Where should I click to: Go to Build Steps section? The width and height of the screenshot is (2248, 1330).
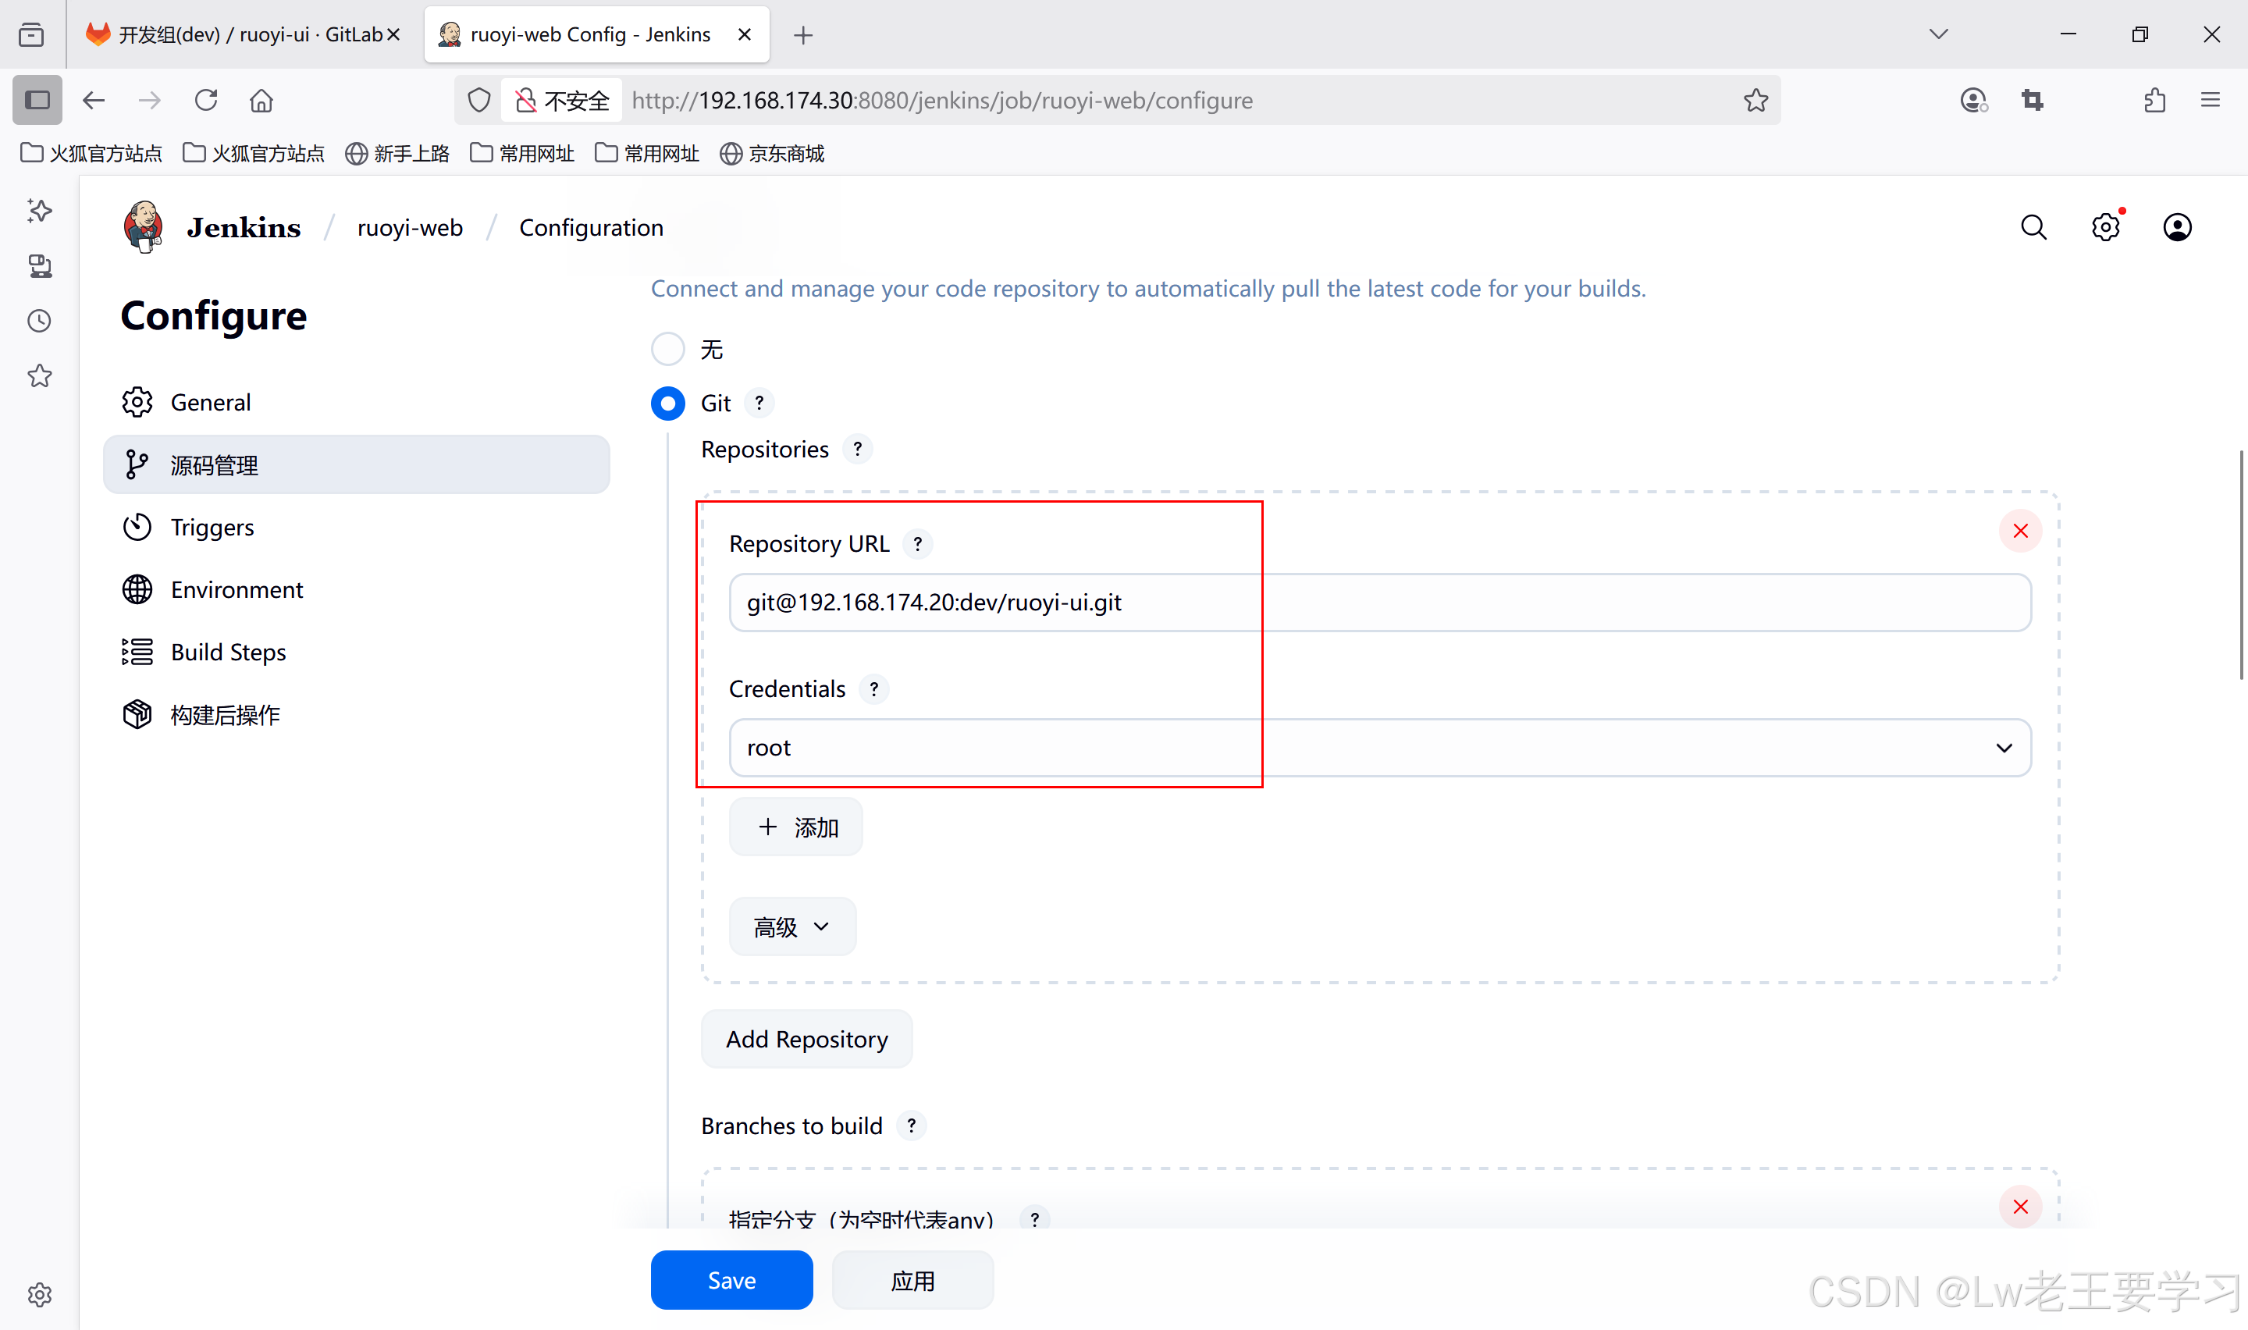(228, 652)
